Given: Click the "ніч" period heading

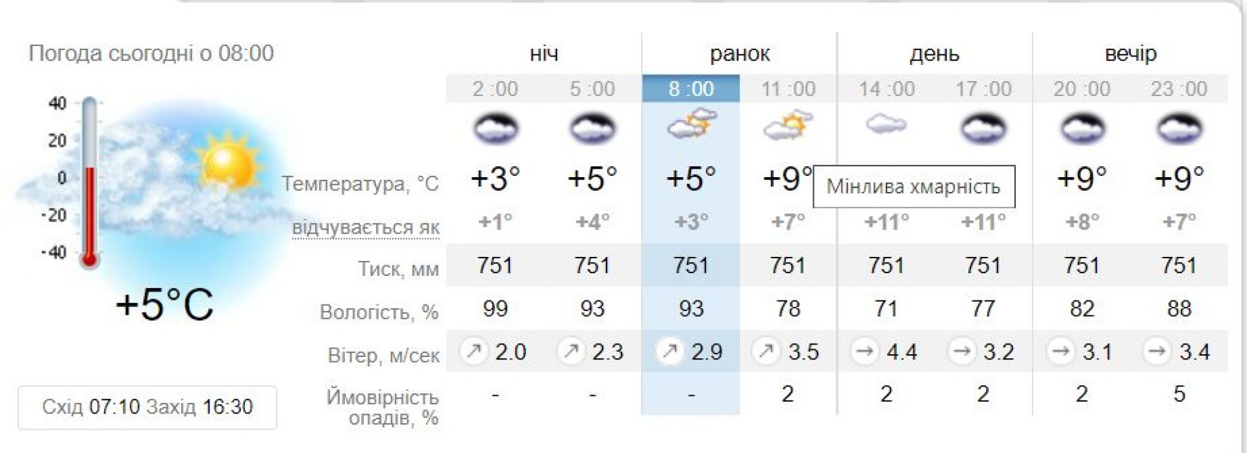Looking at the screenshot, I should click(544, 53).
